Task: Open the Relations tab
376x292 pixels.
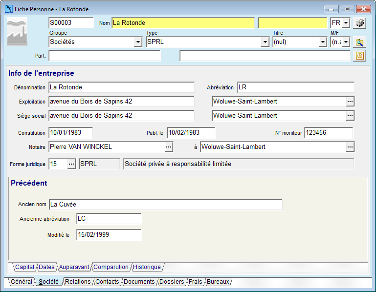Action: [78, 281]
